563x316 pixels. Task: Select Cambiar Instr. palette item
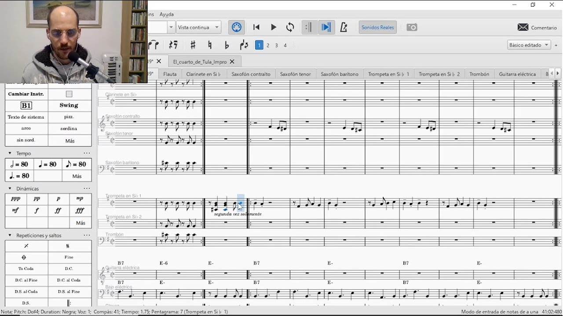click(26, 94)
